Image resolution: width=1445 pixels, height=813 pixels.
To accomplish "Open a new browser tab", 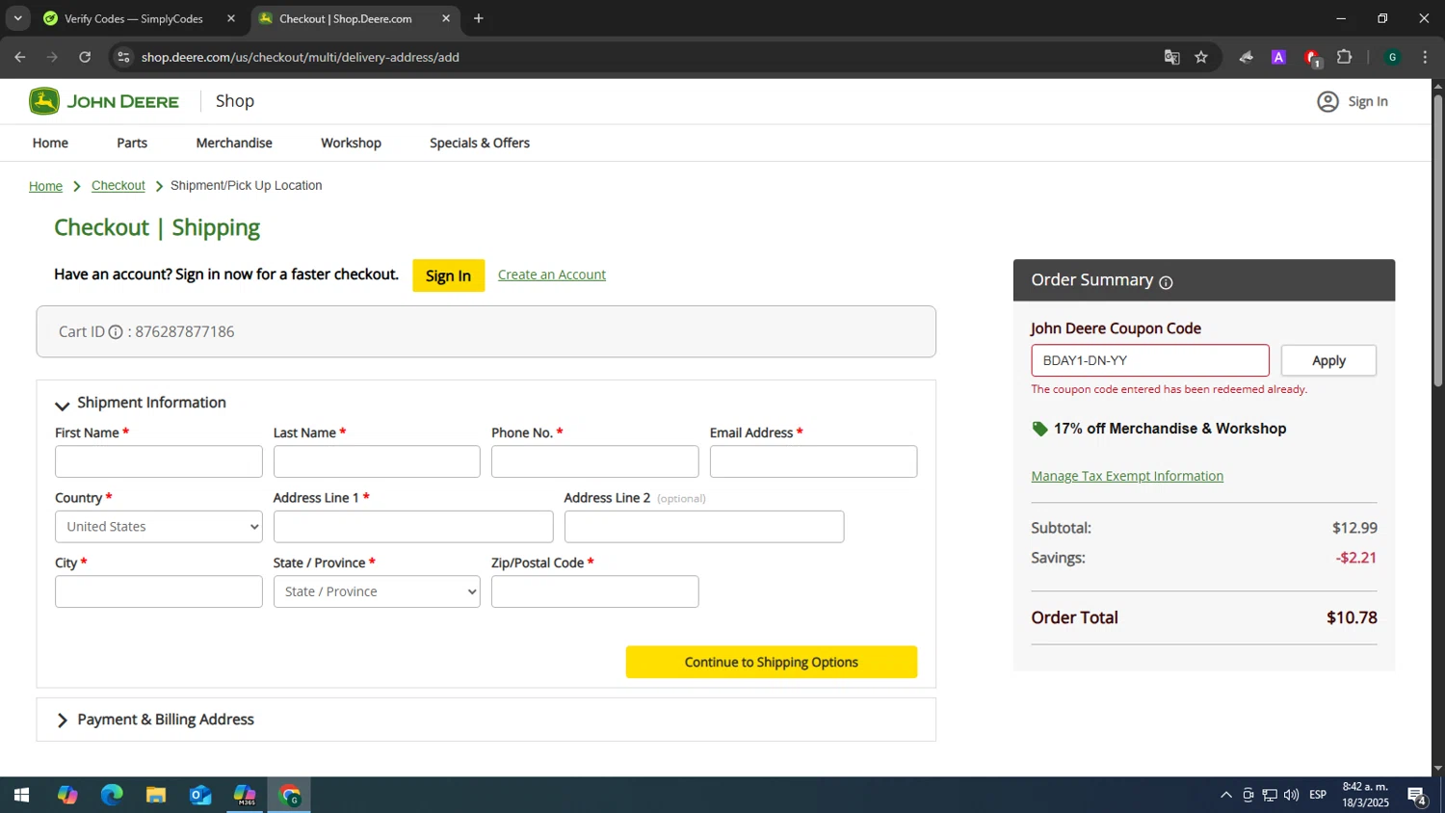I will pos(479,18).
